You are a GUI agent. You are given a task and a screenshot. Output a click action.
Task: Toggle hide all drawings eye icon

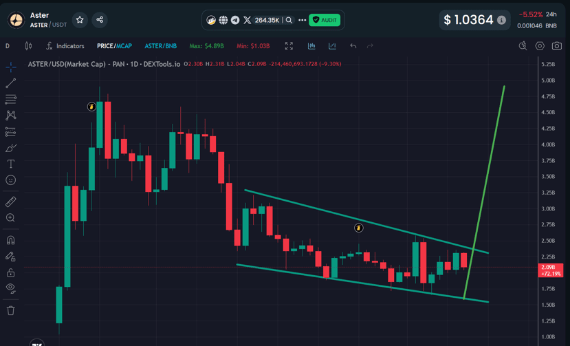[x=11, y=288]
